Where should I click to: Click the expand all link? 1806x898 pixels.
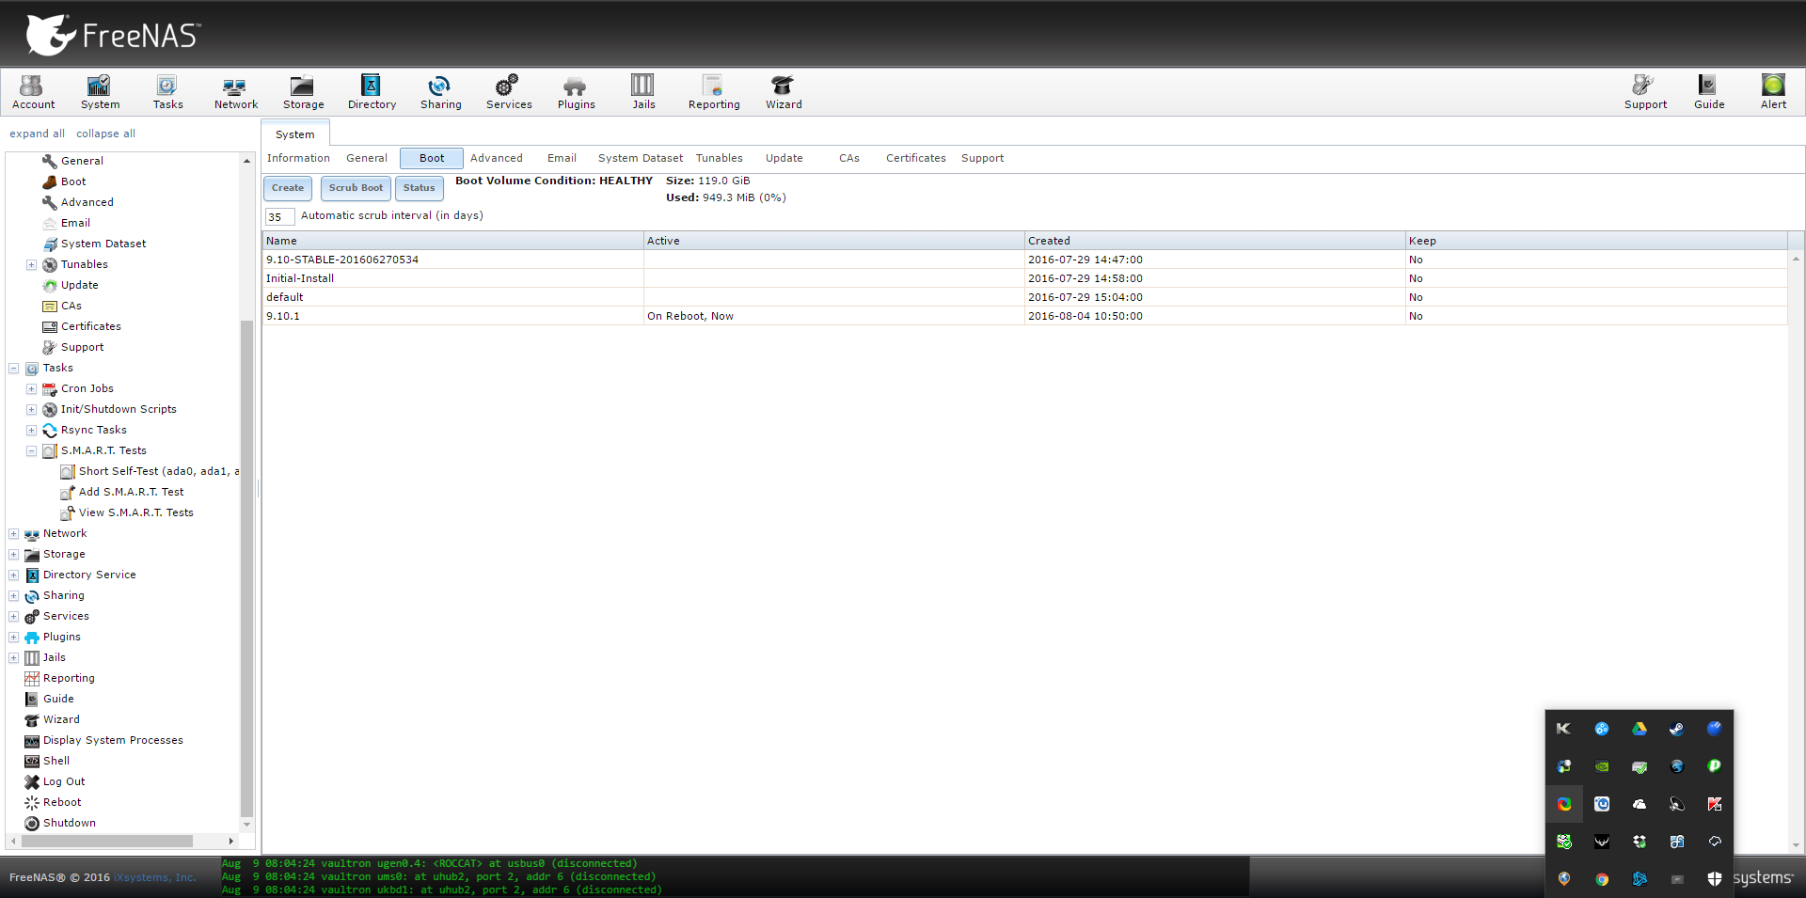click(38, 134)
